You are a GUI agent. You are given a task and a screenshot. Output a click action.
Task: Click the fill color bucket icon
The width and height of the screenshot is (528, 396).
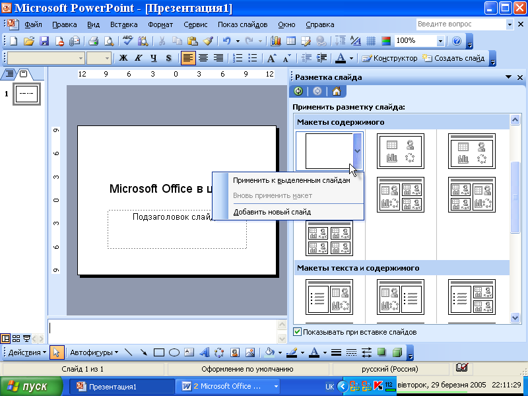(x=269, y=352)
